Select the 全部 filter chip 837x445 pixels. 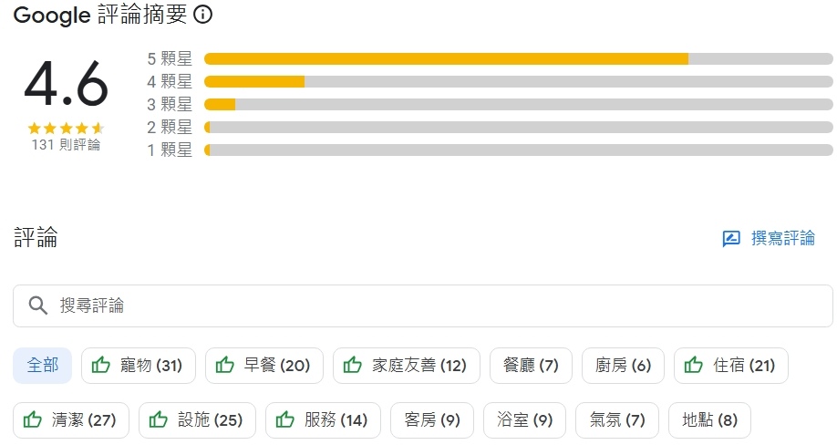[x=43, y=366]
